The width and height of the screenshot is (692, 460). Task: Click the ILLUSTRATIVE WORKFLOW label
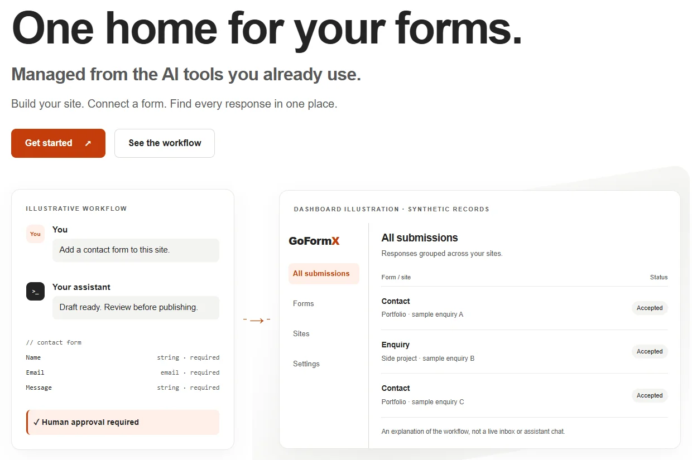pos(76,209)
